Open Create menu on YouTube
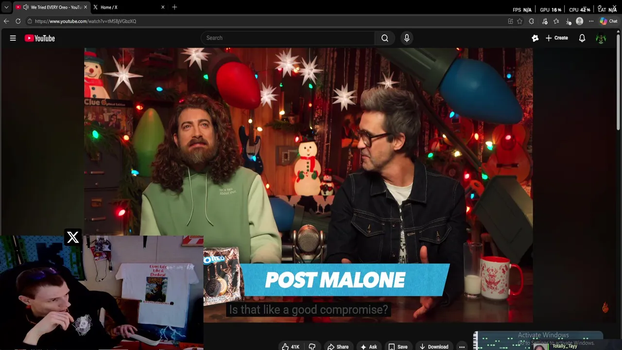This screenshot has height=350, width=622. coord(557,38)
